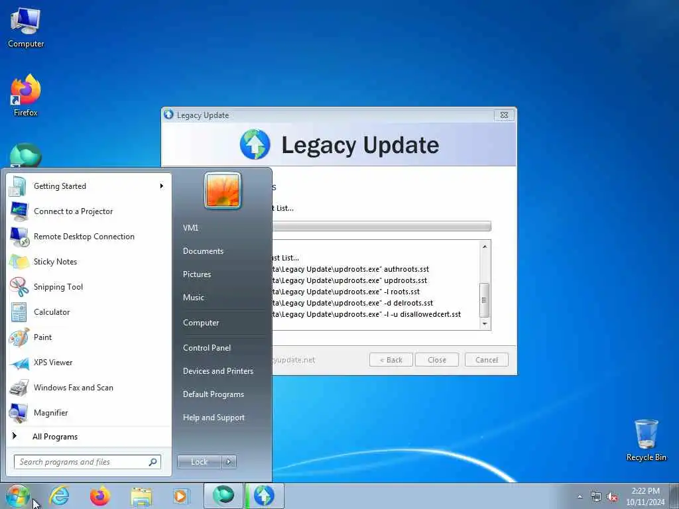Click the Start orb button
679x509 pixels.
pos(17,496)
